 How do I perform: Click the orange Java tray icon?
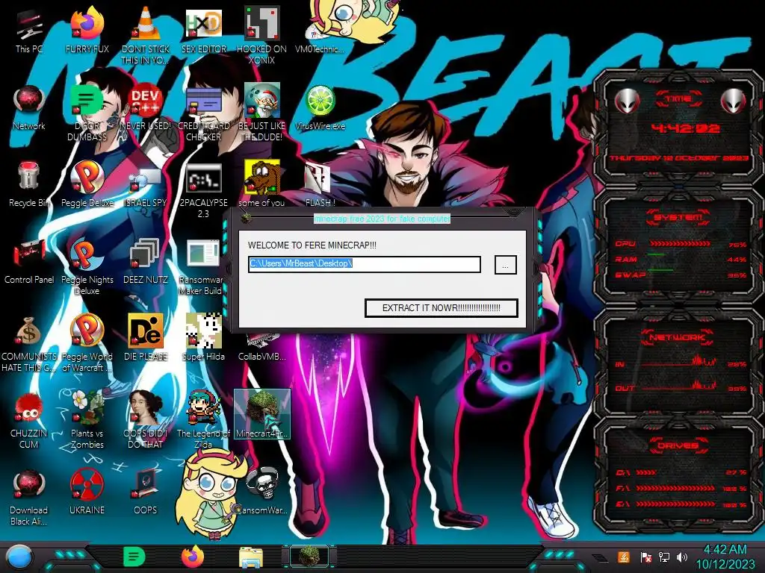pyautogui.click(x=624, y=557)
